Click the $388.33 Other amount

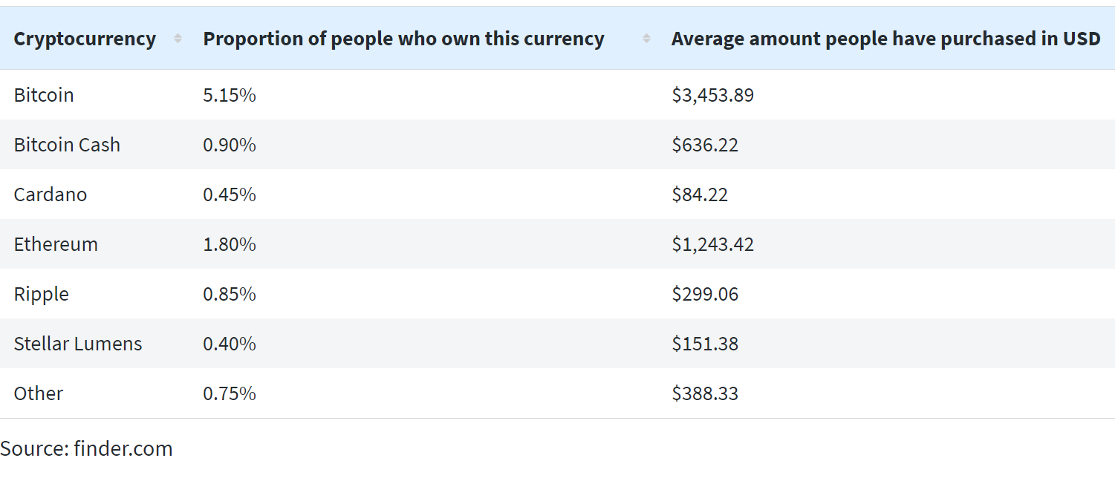click(705, 393)
